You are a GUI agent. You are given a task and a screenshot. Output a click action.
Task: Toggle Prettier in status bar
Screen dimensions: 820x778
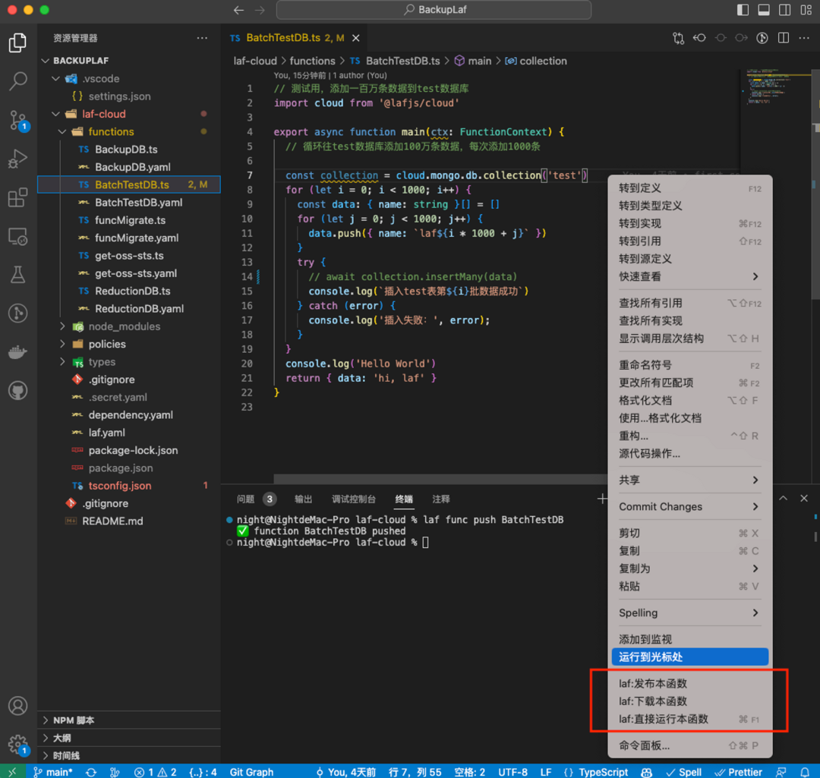point(738,772)
